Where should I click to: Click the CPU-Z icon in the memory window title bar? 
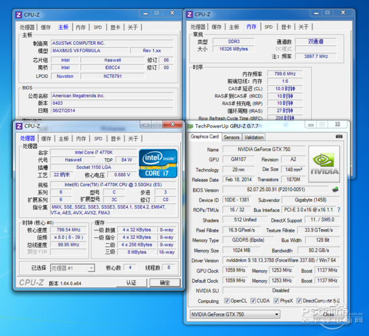(x=190, y=14)
